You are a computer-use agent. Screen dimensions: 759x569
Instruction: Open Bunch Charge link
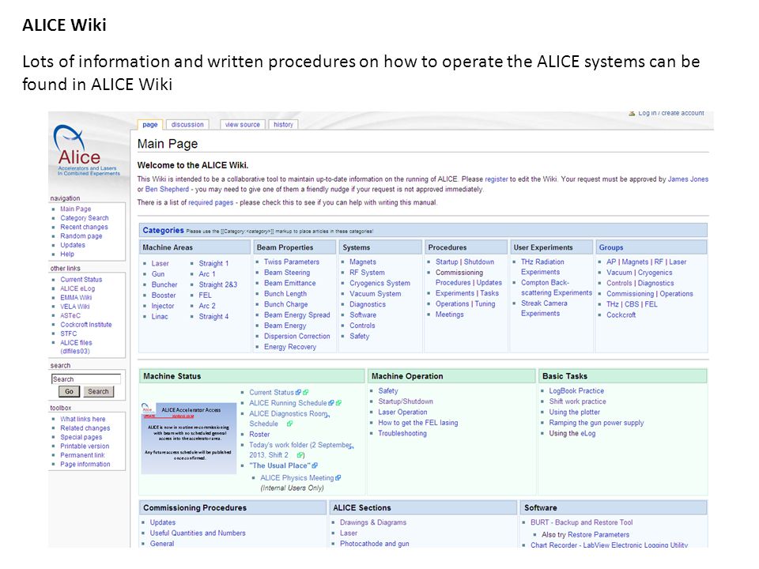(x=285, y=304)
